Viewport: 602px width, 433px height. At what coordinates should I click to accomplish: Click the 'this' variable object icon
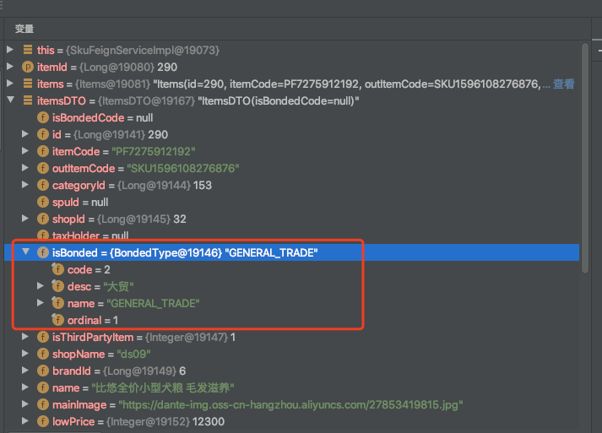tap(28, 51)
